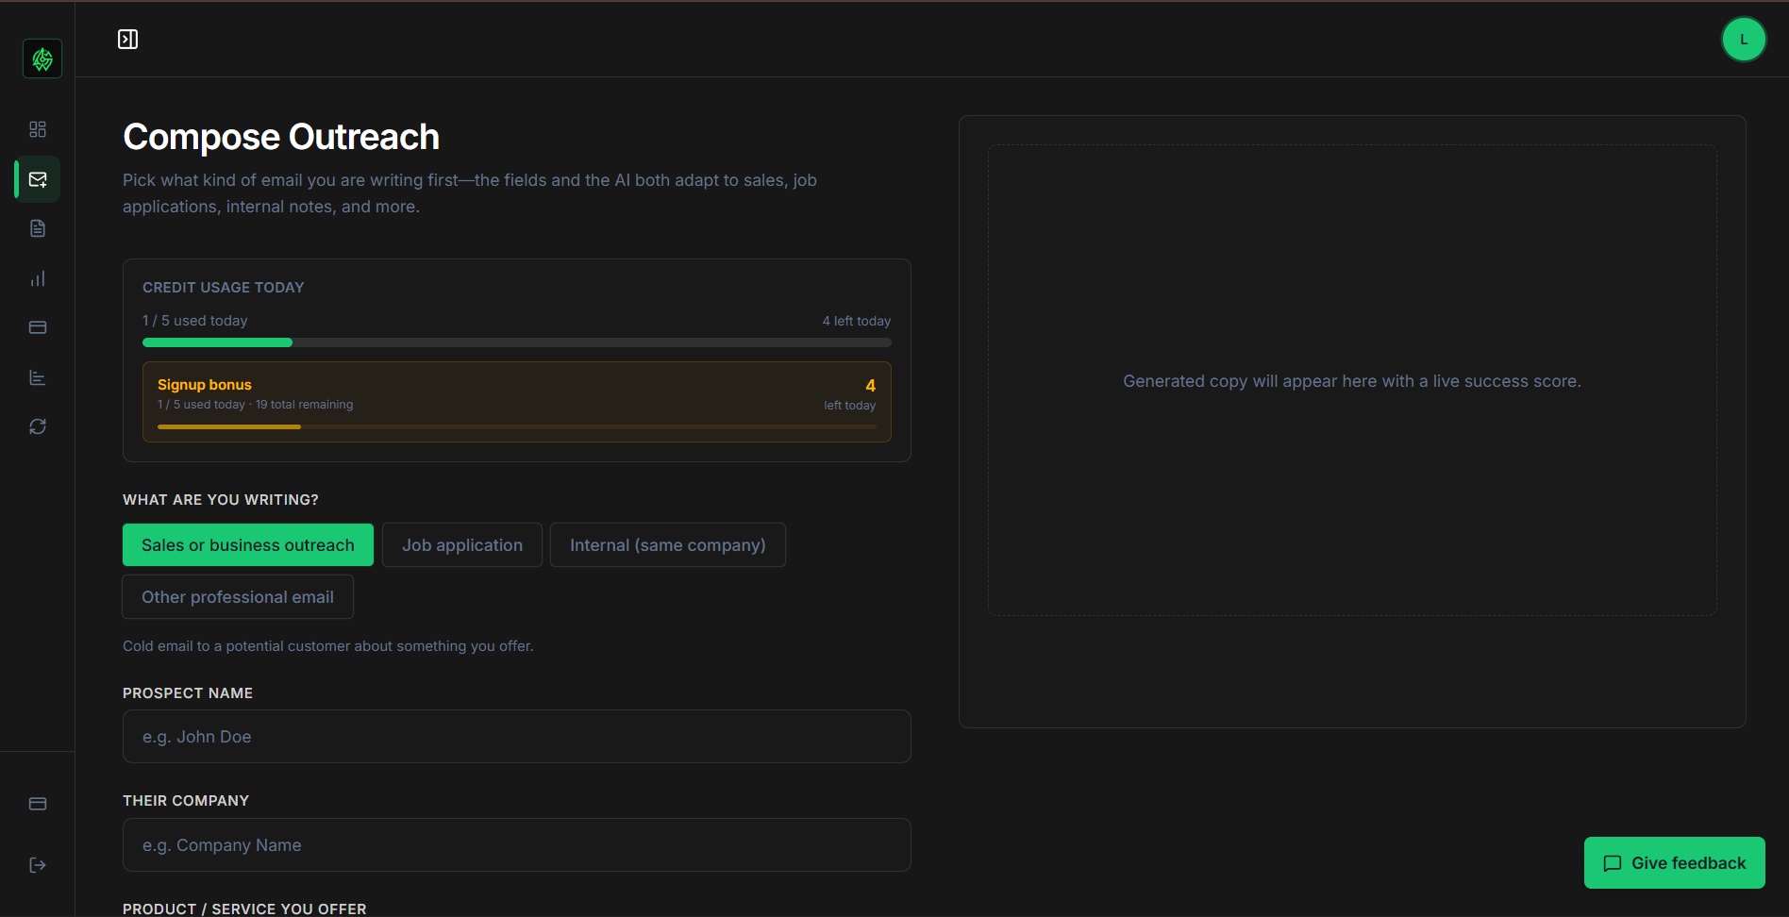The width and height of the screenshot is (1789, 917).
Task: Open the dashboard grid icon in sidebar
Action: point(38,129)
